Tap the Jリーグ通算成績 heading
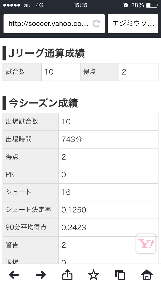 [x=47, y=53]
